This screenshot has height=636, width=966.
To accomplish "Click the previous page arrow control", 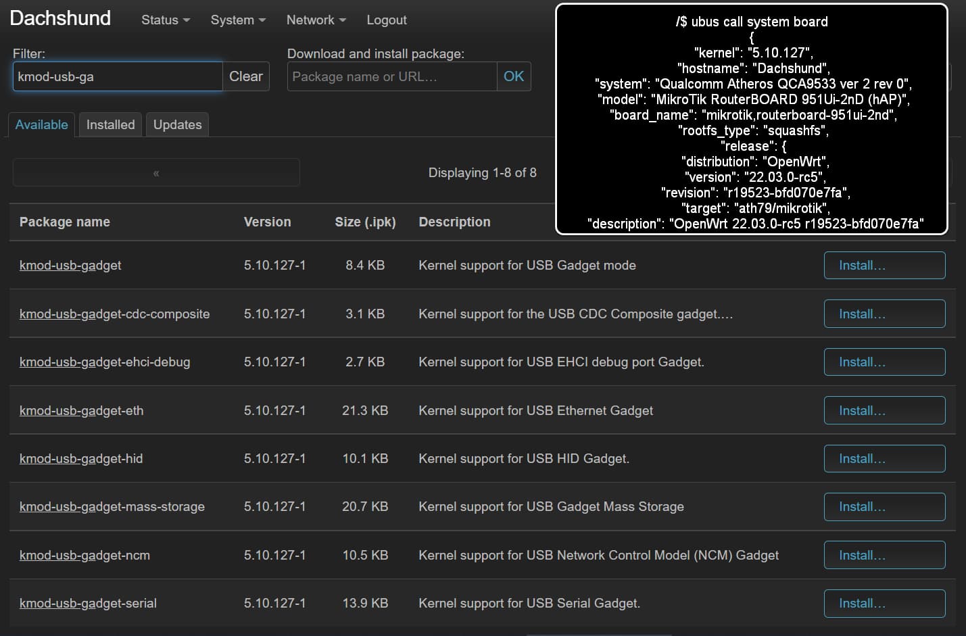I will pos(155,172).
